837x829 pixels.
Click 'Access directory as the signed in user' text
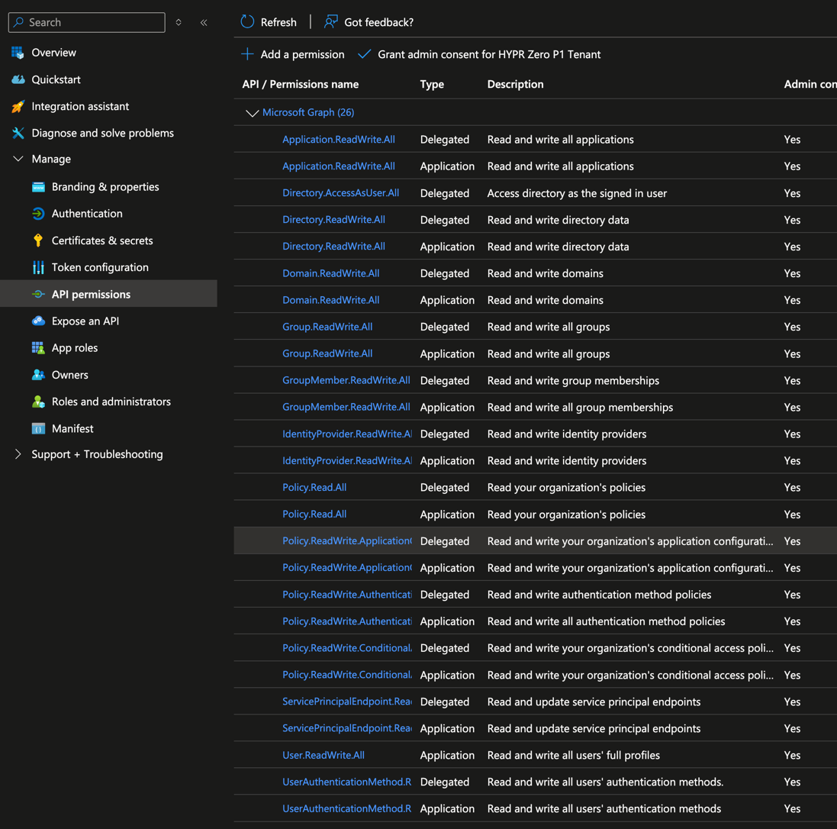pos(577,193)
